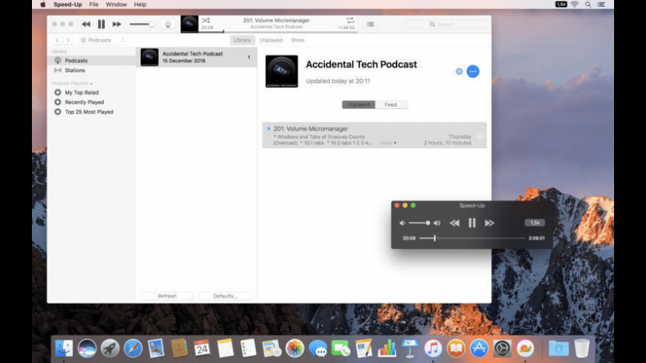Download the episode with the cloud icon
This screenshot has height=363, width=646.
(480, 136)
